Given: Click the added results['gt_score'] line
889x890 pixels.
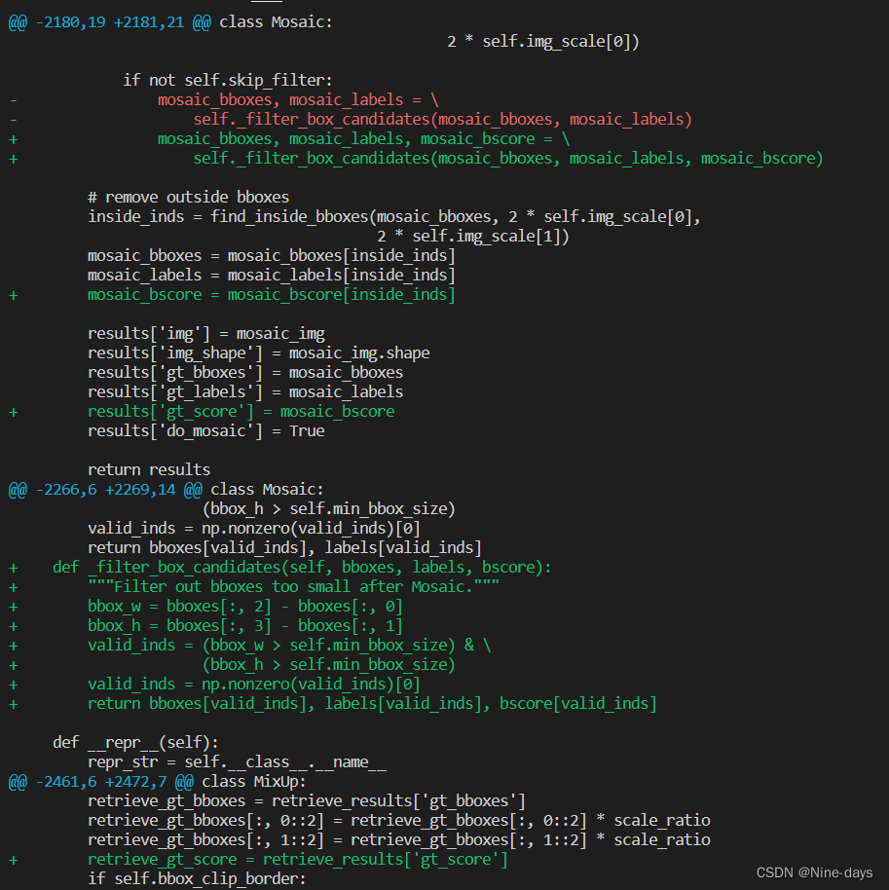Looking at the screenshot, I should pyautogui.click(x=239, y=411).
